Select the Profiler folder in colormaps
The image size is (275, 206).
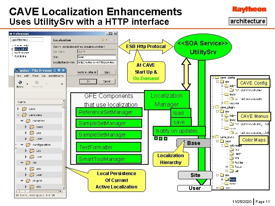(239, 163)
